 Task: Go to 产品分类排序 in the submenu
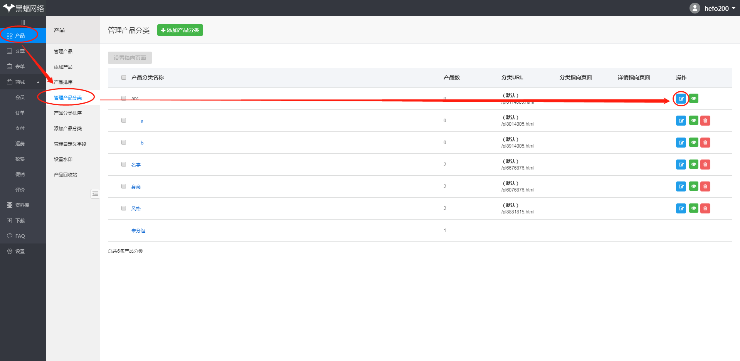(68, 113)
